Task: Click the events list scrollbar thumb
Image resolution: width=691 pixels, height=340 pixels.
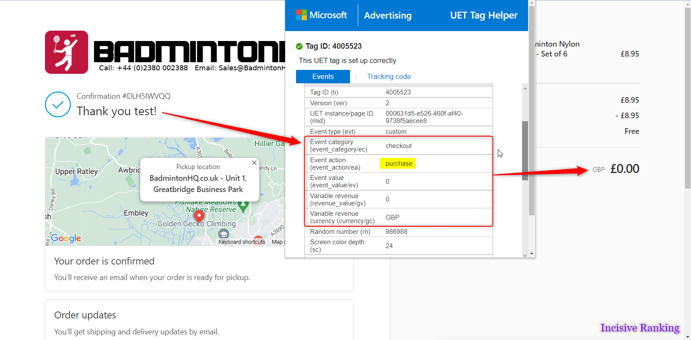Action: point(525,150)
